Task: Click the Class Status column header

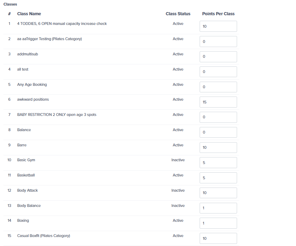Action: pyautogui.click(x=178, y=14)
